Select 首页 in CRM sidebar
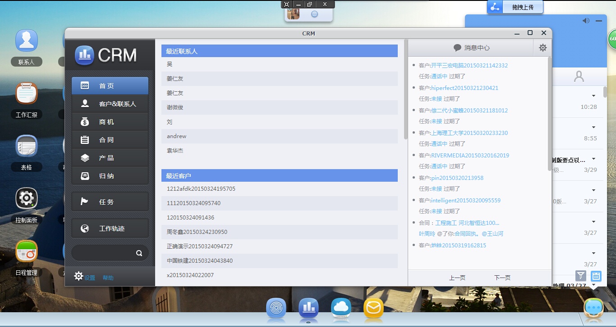 click(x=110, y=86)
